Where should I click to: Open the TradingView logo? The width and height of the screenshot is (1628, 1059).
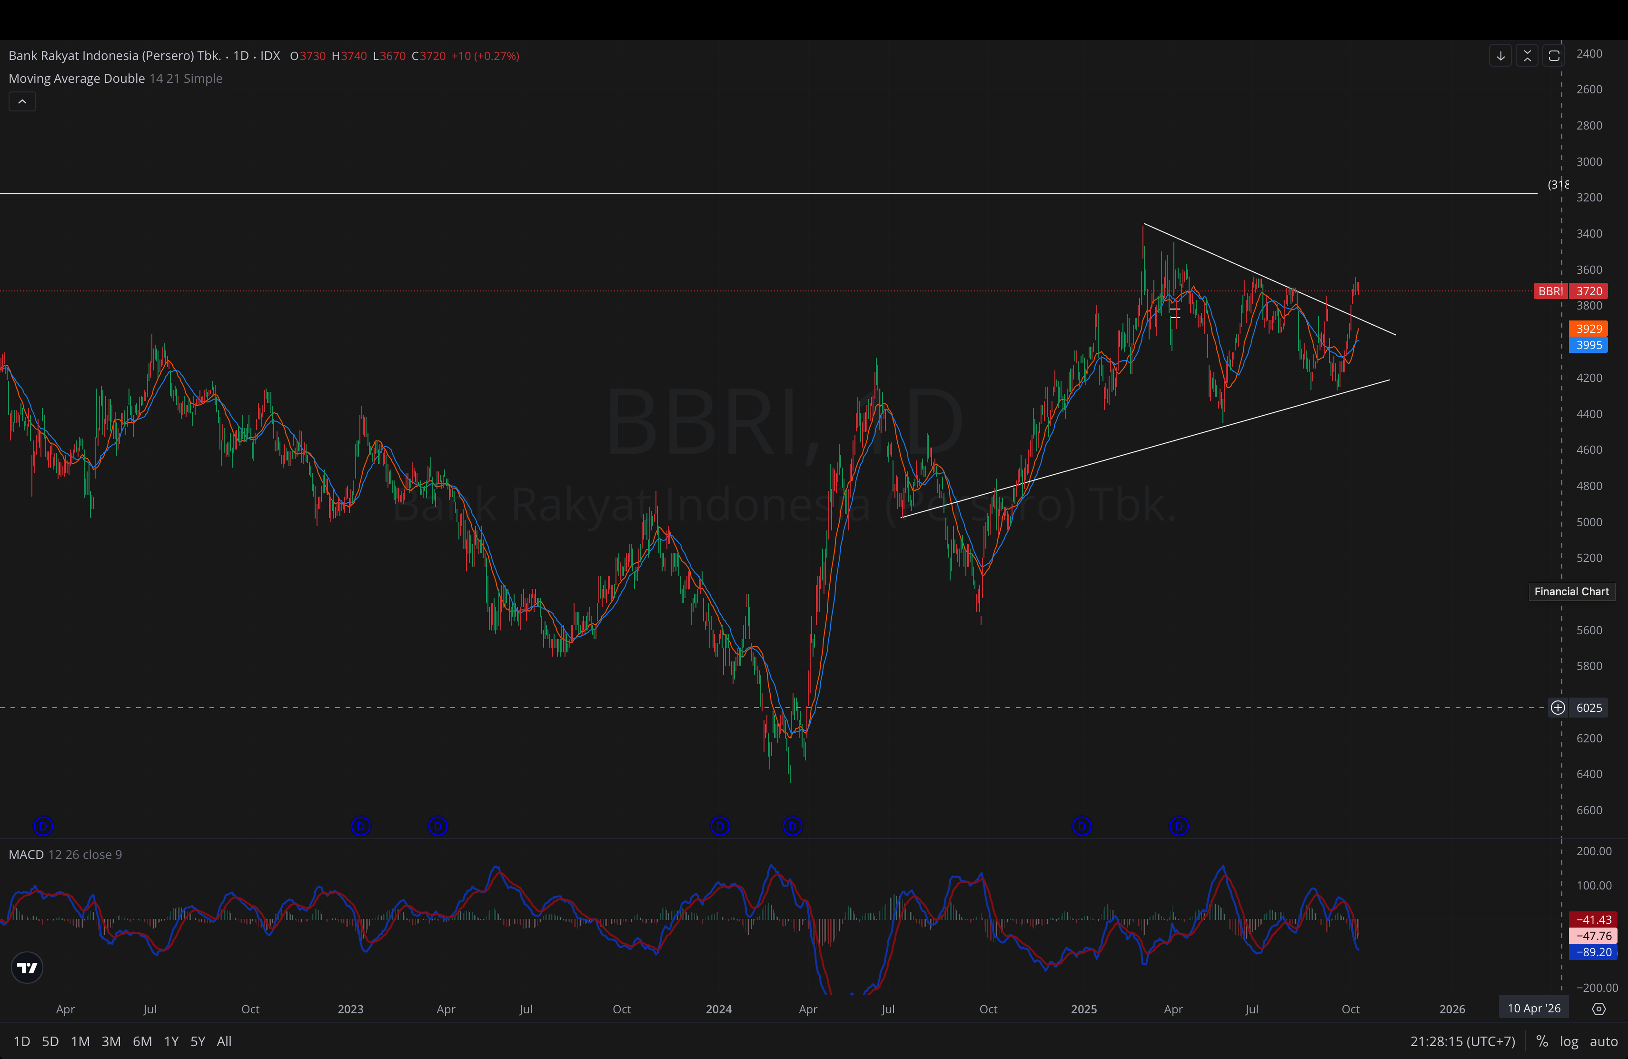(x=27, y=967)
